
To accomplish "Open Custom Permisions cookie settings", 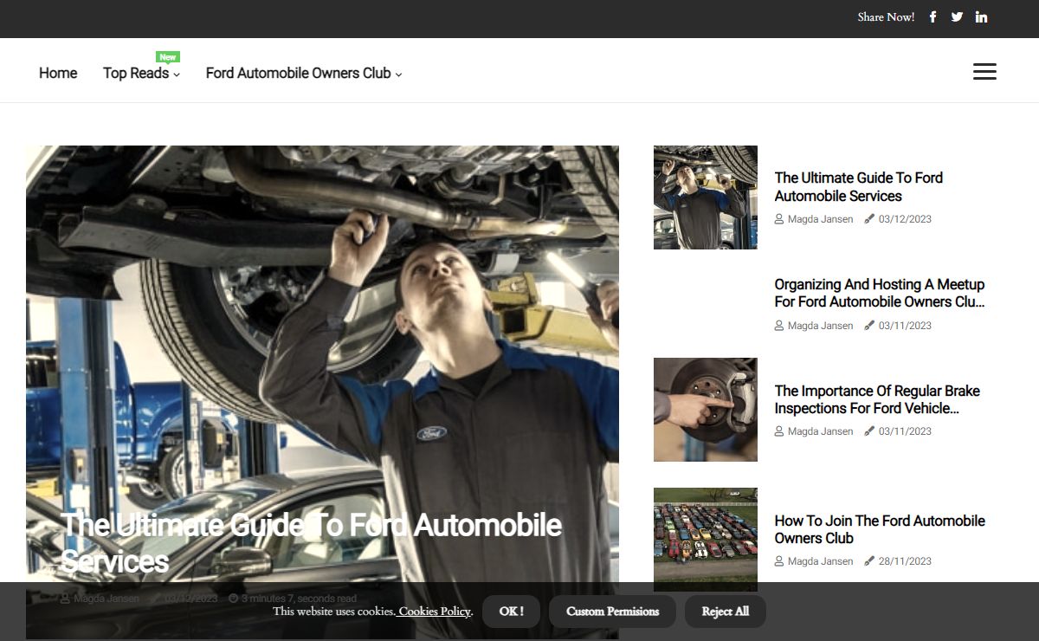I will point(613,612).
